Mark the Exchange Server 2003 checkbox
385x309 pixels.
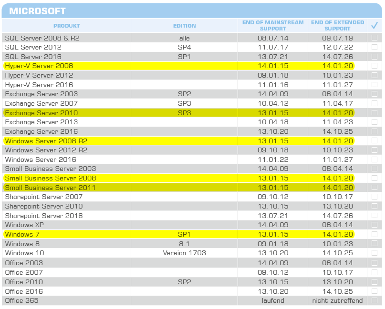[x=375, y=94]
